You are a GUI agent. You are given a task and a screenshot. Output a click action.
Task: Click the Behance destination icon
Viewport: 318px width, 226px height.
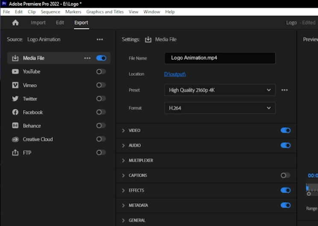tap(15, 126)
